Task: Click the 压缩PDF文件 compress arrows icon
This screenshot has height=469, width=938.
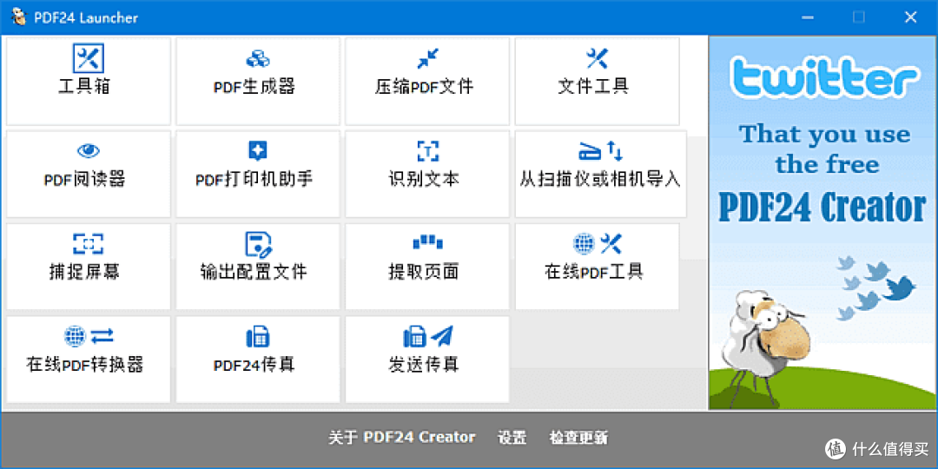Action: click(x=427, y=59)
